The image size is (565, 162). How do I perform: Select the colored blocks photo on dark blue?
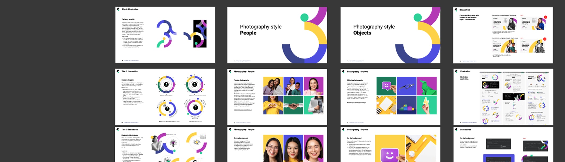(x=407, y=105)
